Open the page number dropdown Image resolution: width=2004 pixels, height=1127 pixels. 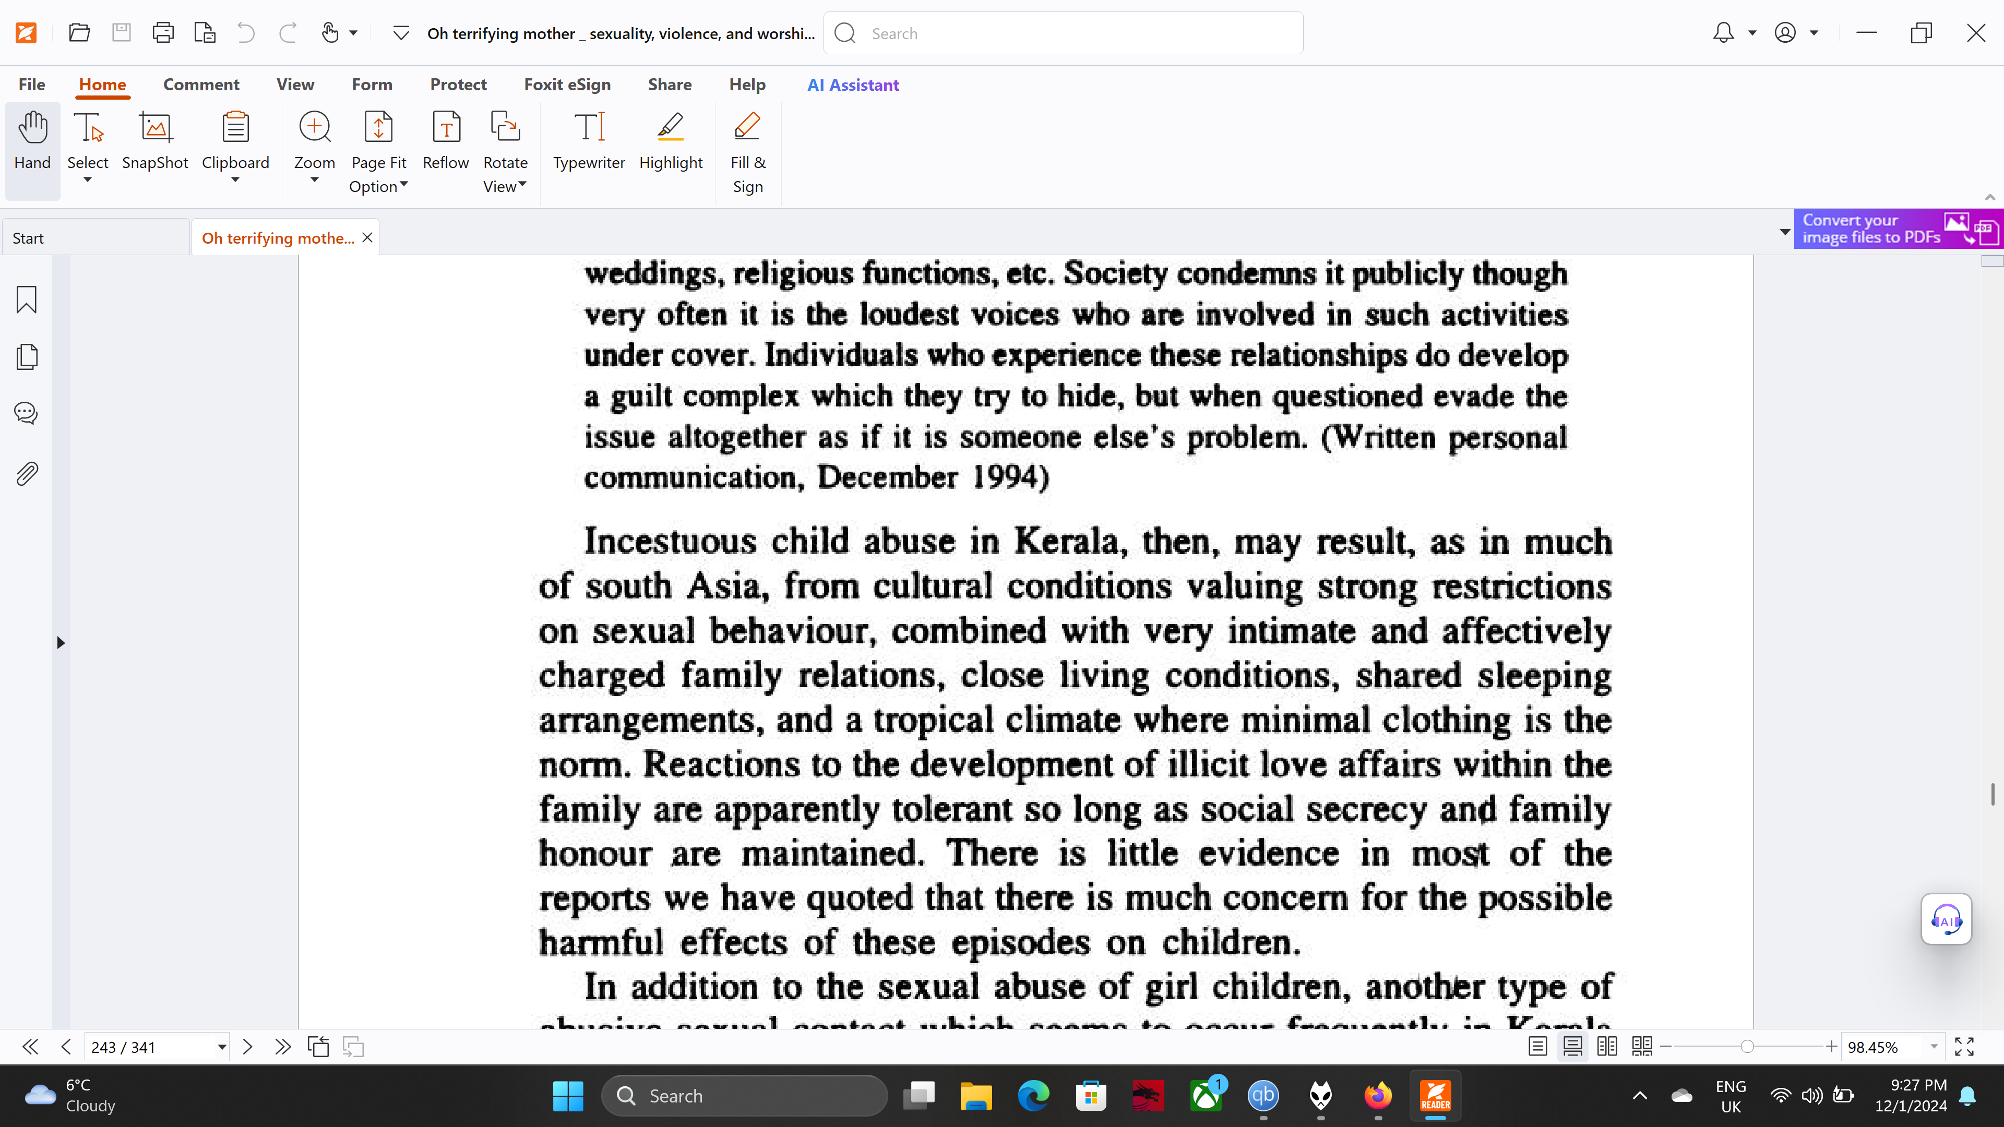tap(222, 1047)
